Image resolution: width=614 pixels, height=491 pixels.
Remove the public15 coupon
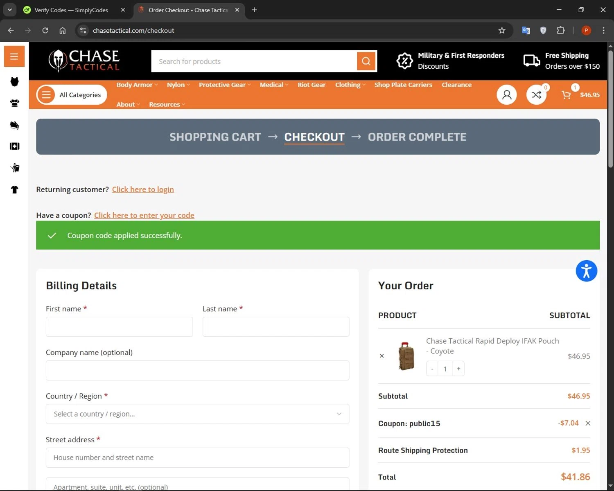coord(588,423)
